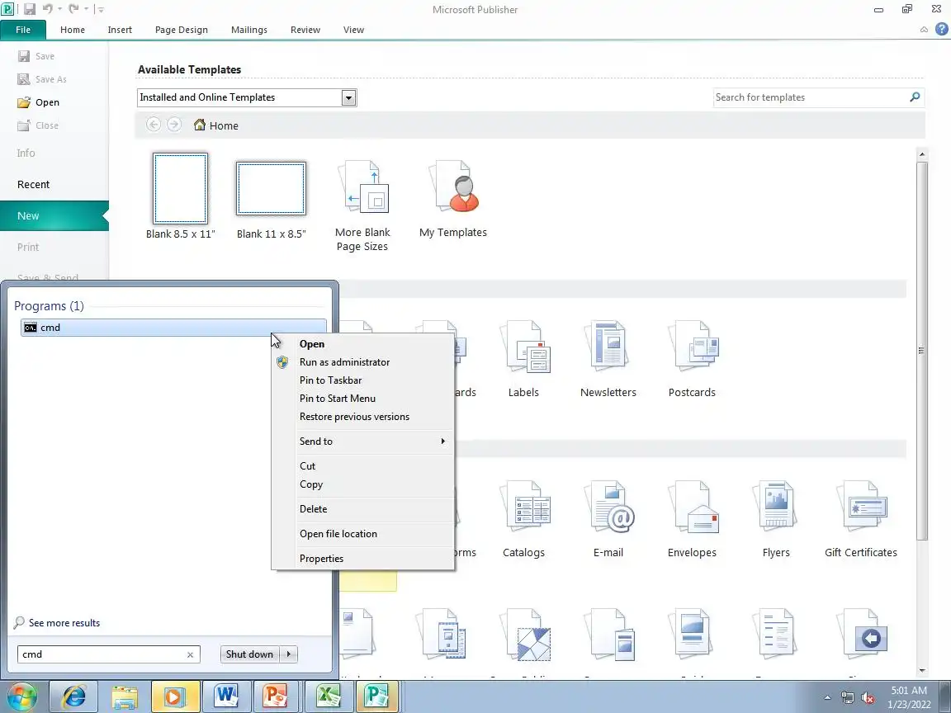Select the cmd program result
Screen dimensions: 951x713
[173, 328]
